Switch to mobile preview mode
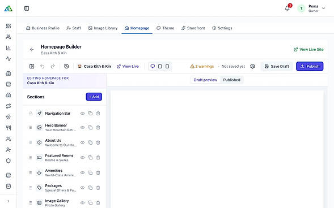Viewport: 334px width, 208px height. point(167,67)
